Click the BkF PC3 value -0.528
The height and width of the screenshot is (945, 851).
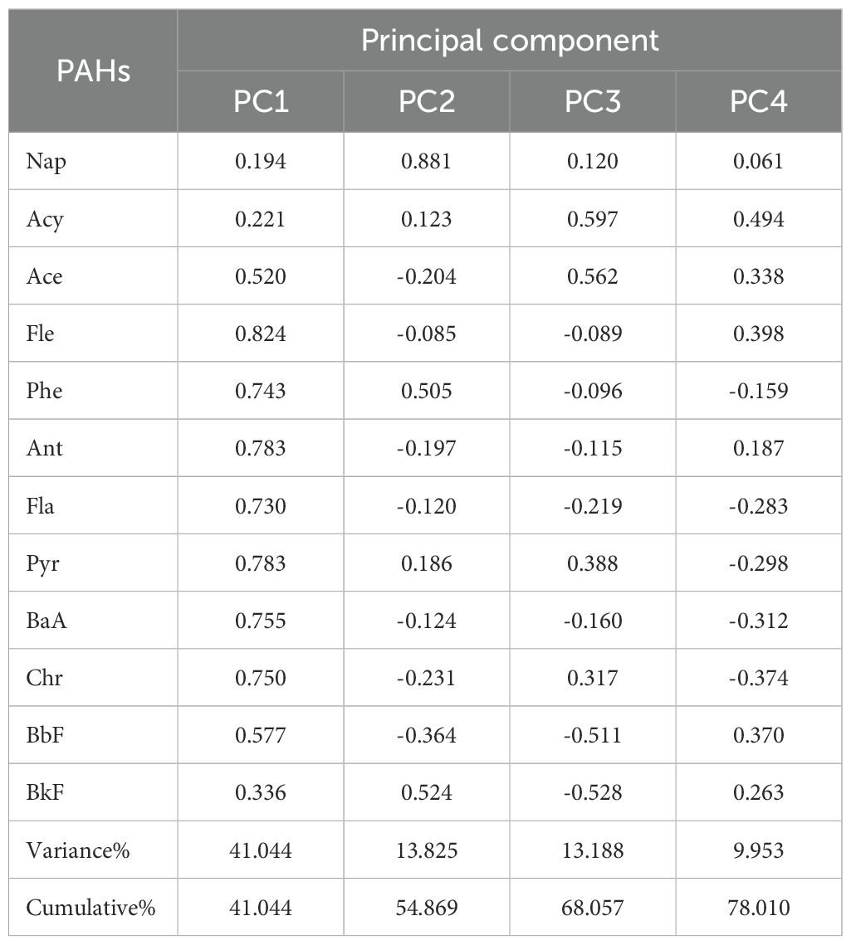pyautogui.click(x=593, y=792)
